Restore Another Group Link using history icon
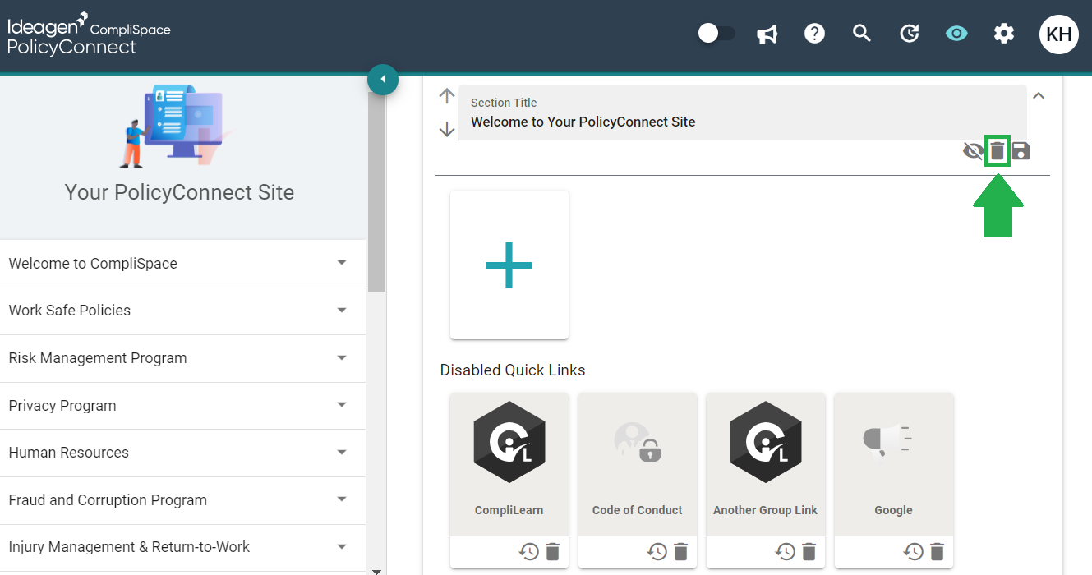The height and width of the screenshot is (575, 1092). (x=786, y=552)
